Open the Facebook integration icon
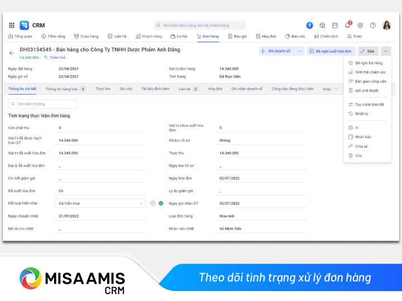The height and width of the screenshot is (301, 402). [309, 25]
